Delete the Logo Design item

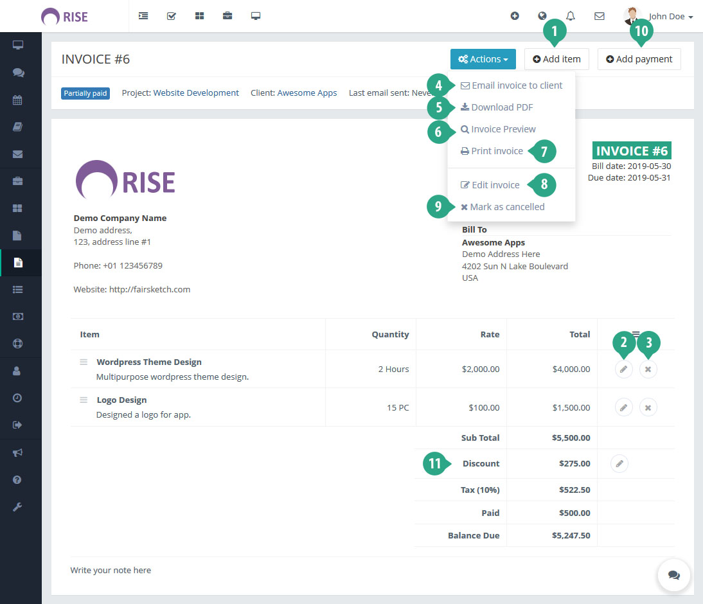coord(648,407)
